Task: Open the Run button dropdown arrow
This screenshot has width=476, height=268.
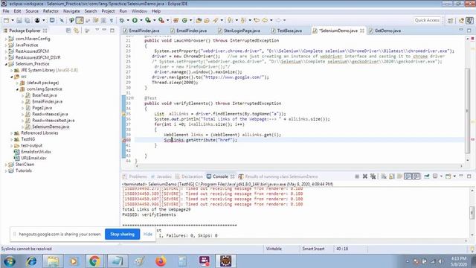Action: [141, 20]
